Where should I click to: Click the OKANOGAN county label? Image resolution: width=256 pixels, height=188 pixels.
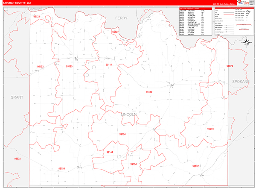coord(36,9)
